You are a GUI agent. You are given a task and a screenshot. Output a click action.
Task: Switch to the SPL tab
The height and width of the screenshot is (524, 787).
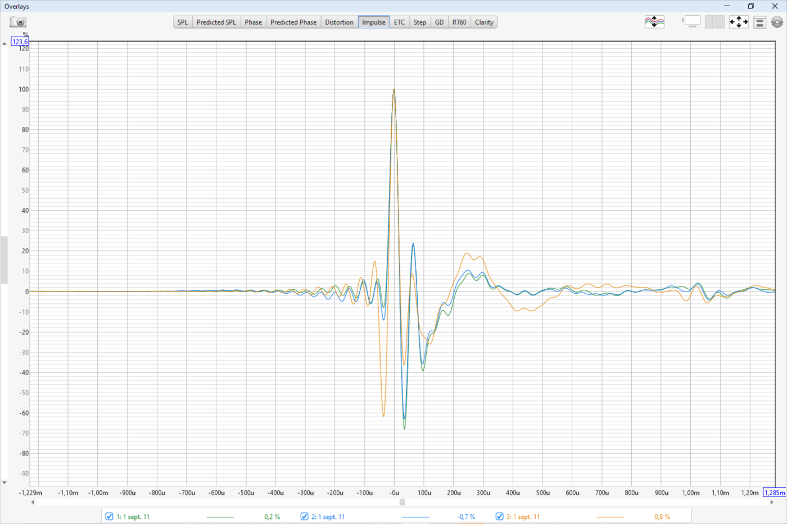pos(183,22)
